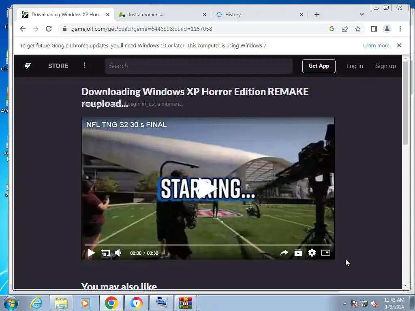Click the page vertical scrollbar
415x311 pixels.
point(405,102)
